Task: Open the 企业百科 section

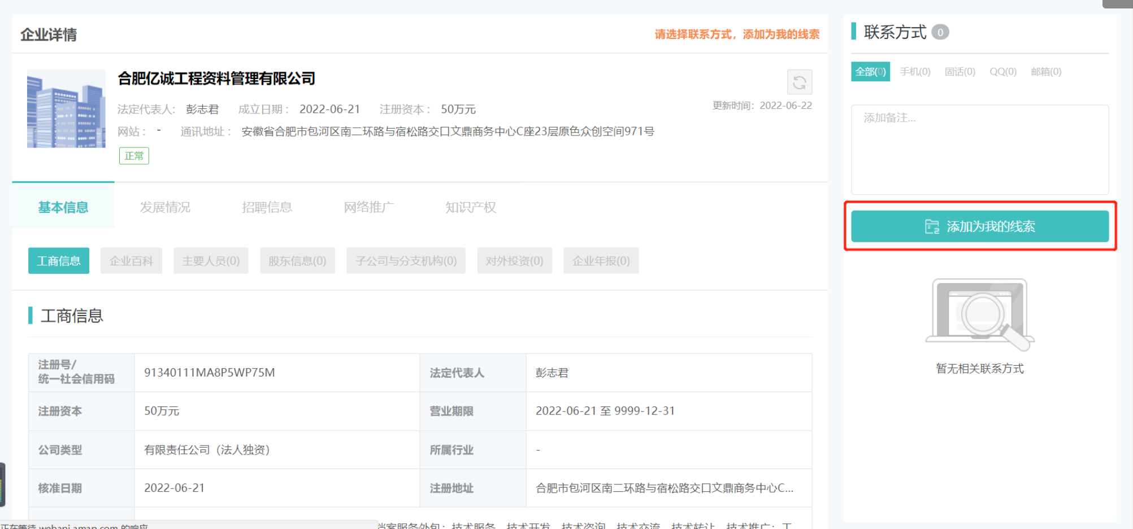Action: tap(131, 261)
